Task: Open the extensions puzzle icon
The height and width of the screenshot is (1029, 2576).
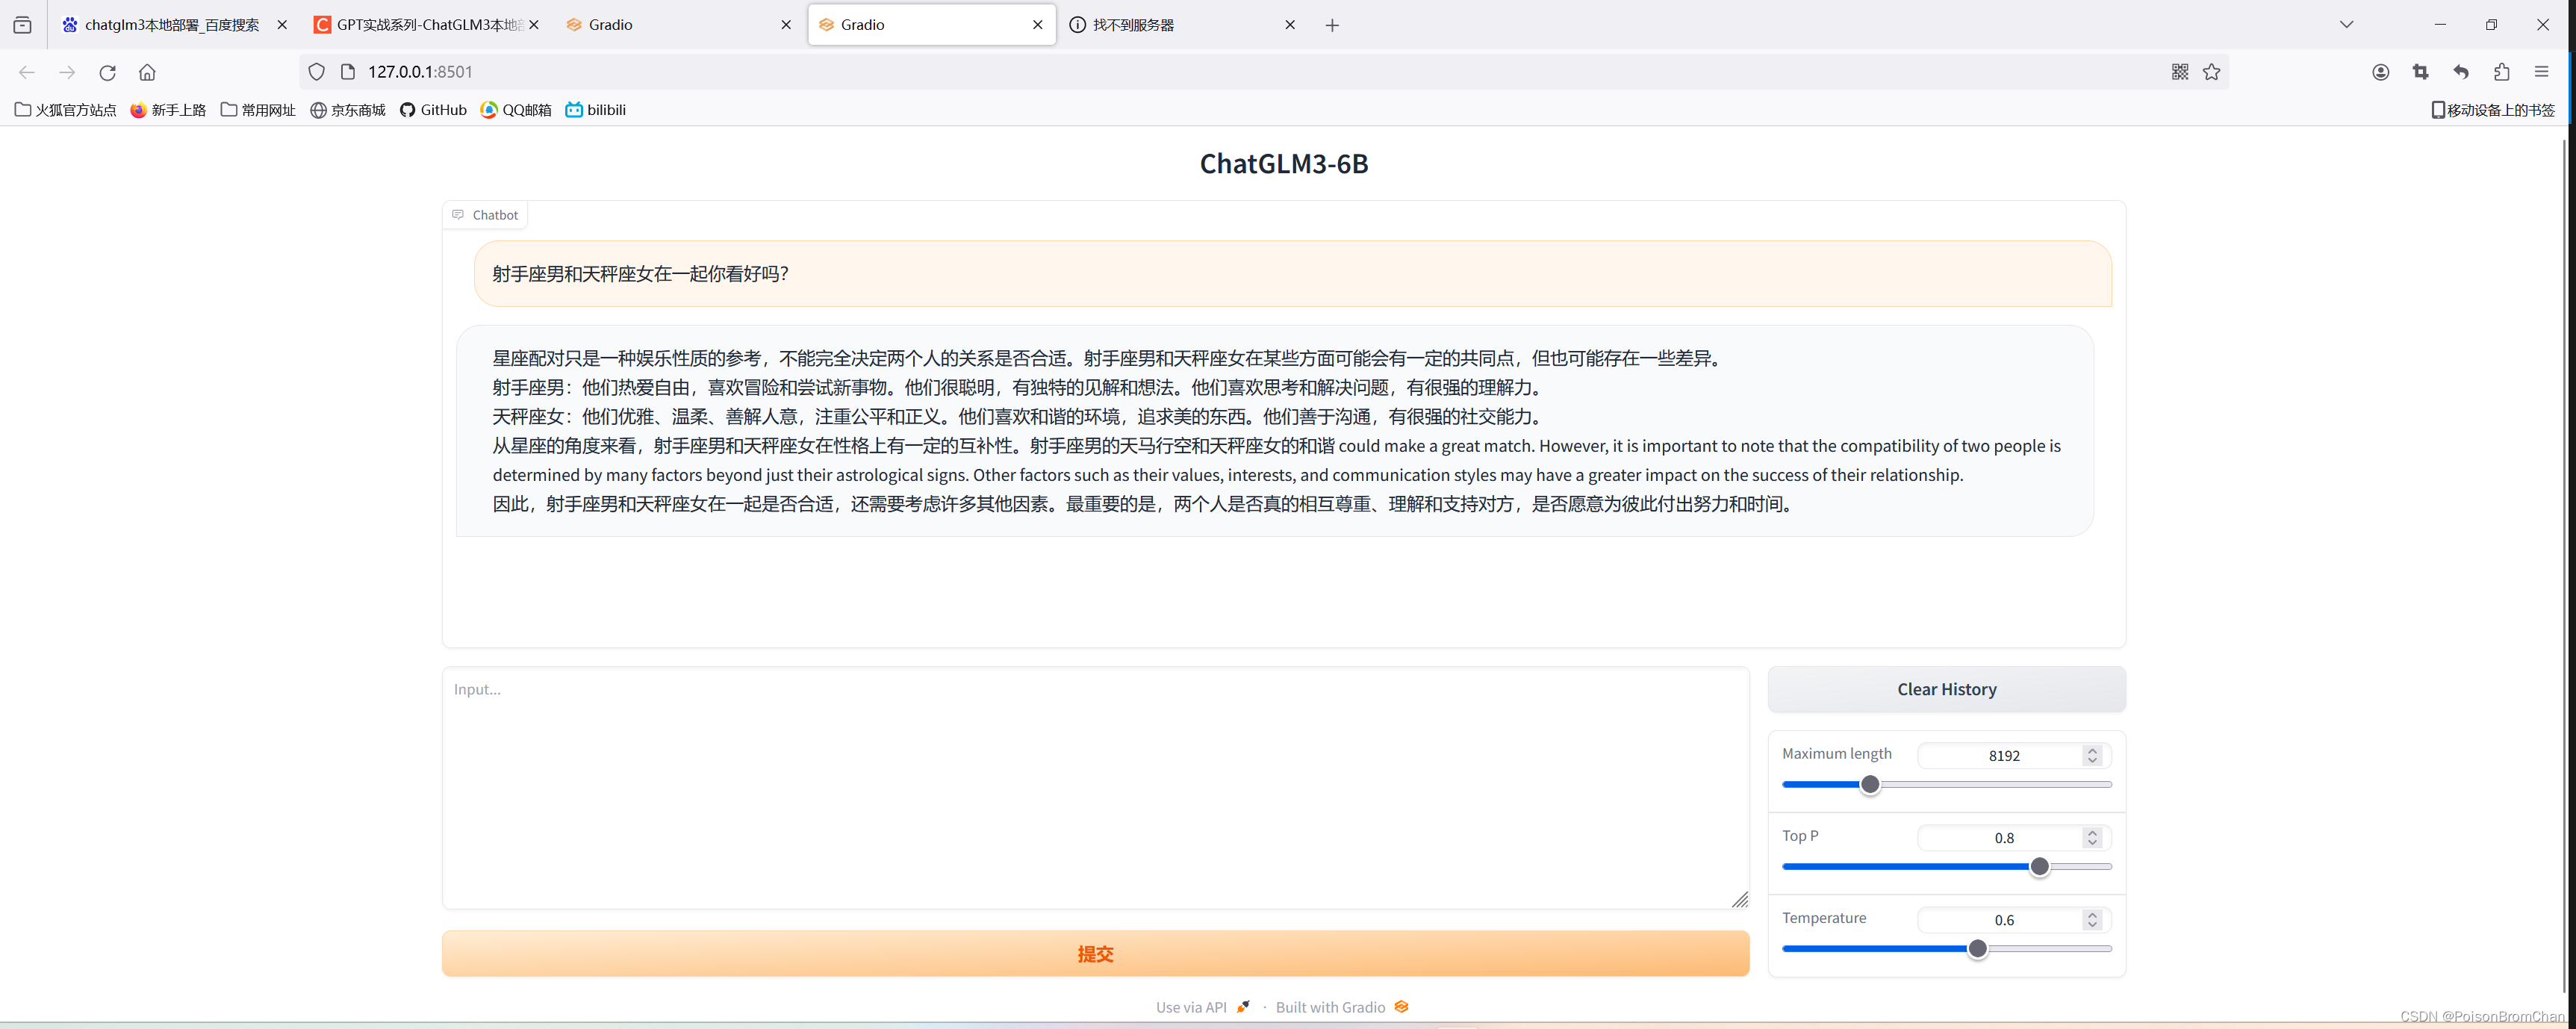Action: (2501, 72)
